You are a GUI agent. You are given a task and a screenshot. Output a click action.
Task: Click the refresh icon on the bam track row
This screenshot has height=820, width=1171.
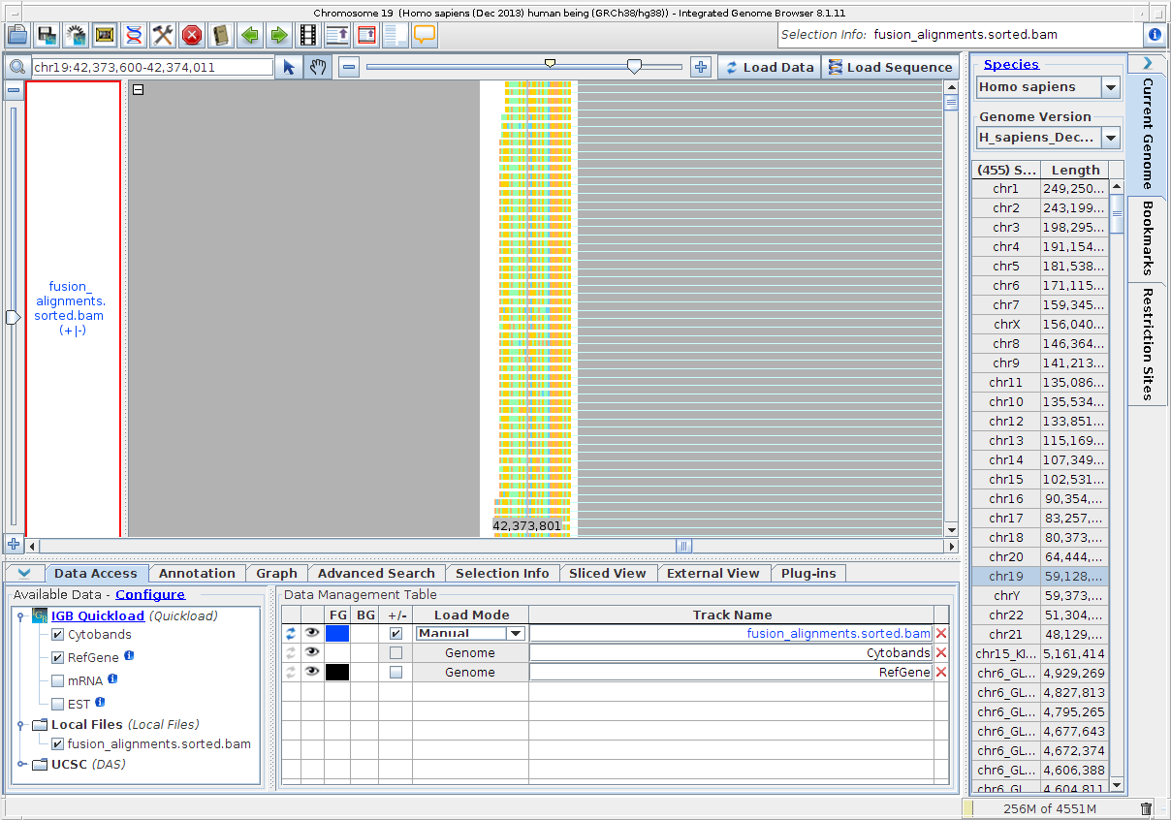(x=291, y=633)
